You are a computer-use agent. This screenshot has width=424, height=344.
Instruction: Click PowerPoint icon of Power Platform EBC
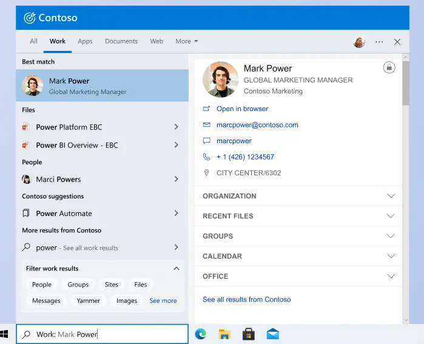coord(25,127)
